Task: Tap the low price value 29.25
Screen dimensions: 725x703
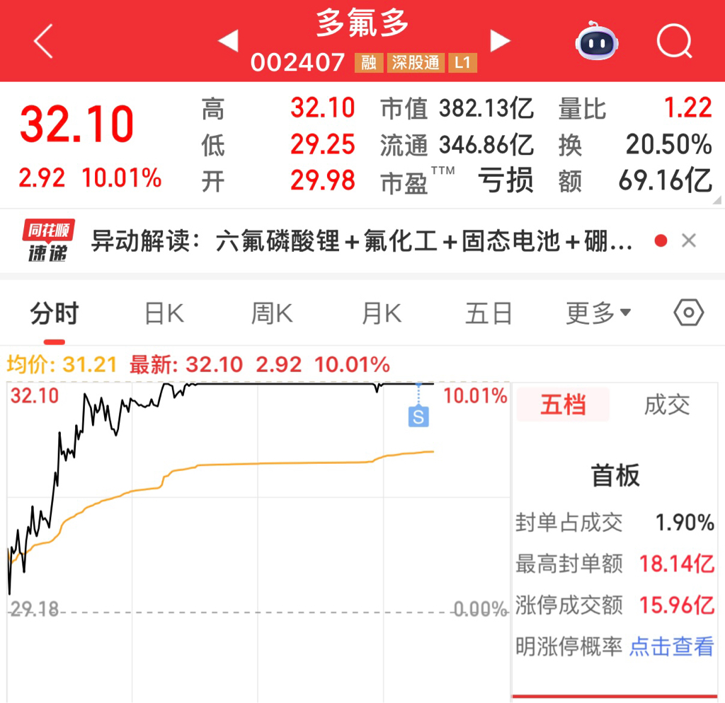Action: point(322,144)
